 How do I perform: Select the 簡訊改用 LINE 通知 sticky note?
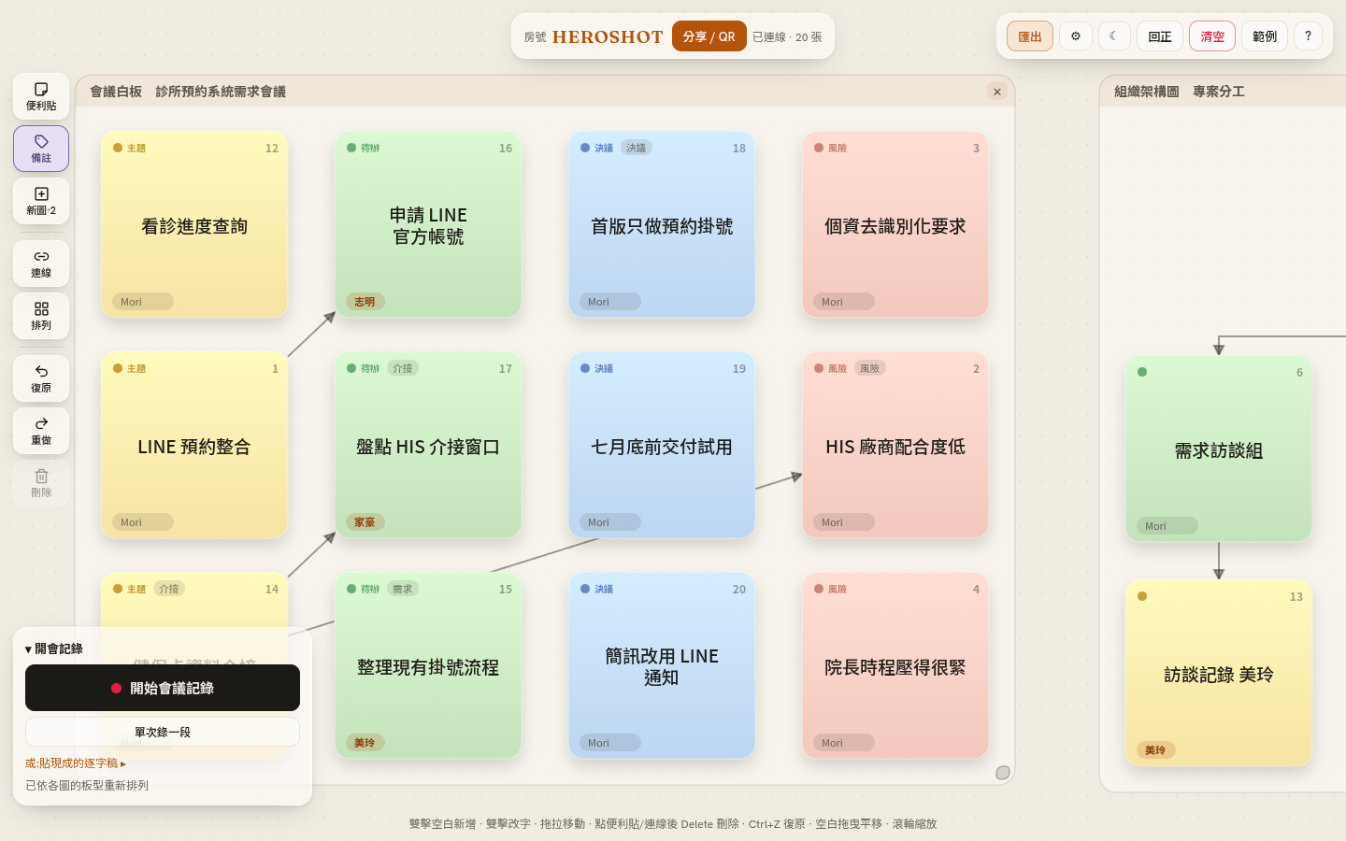pos(662,665)
